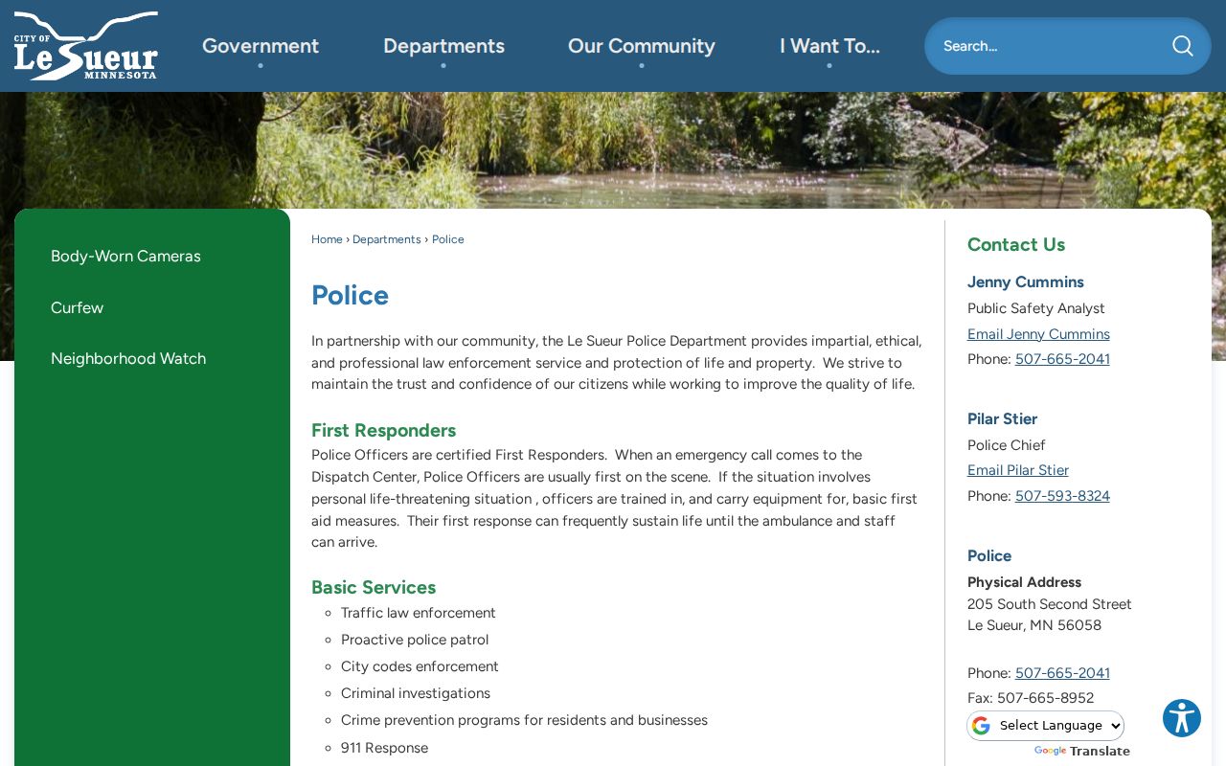Click phone number 507-593-8324
The image size is (1226, 766).
coord(1062,496)
